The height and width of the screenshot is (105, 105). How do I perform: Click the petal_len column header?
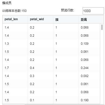pyautogui.click(x=11, y=19)
